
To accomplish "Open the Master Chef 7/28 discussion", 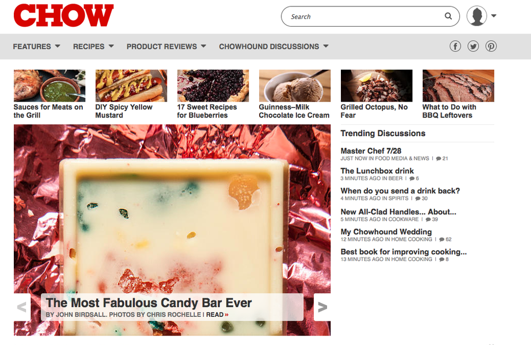I will click(371, 151).
